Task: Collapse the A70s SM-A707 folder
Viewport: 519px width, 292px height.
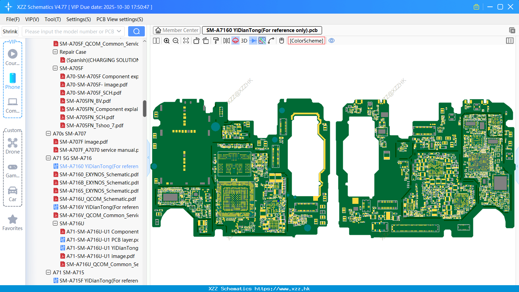Action: (48, 134)
